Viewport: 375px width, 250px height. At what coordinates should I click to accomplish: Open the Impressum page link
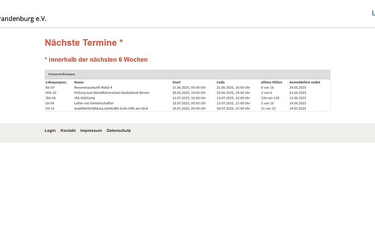[91, 131]
